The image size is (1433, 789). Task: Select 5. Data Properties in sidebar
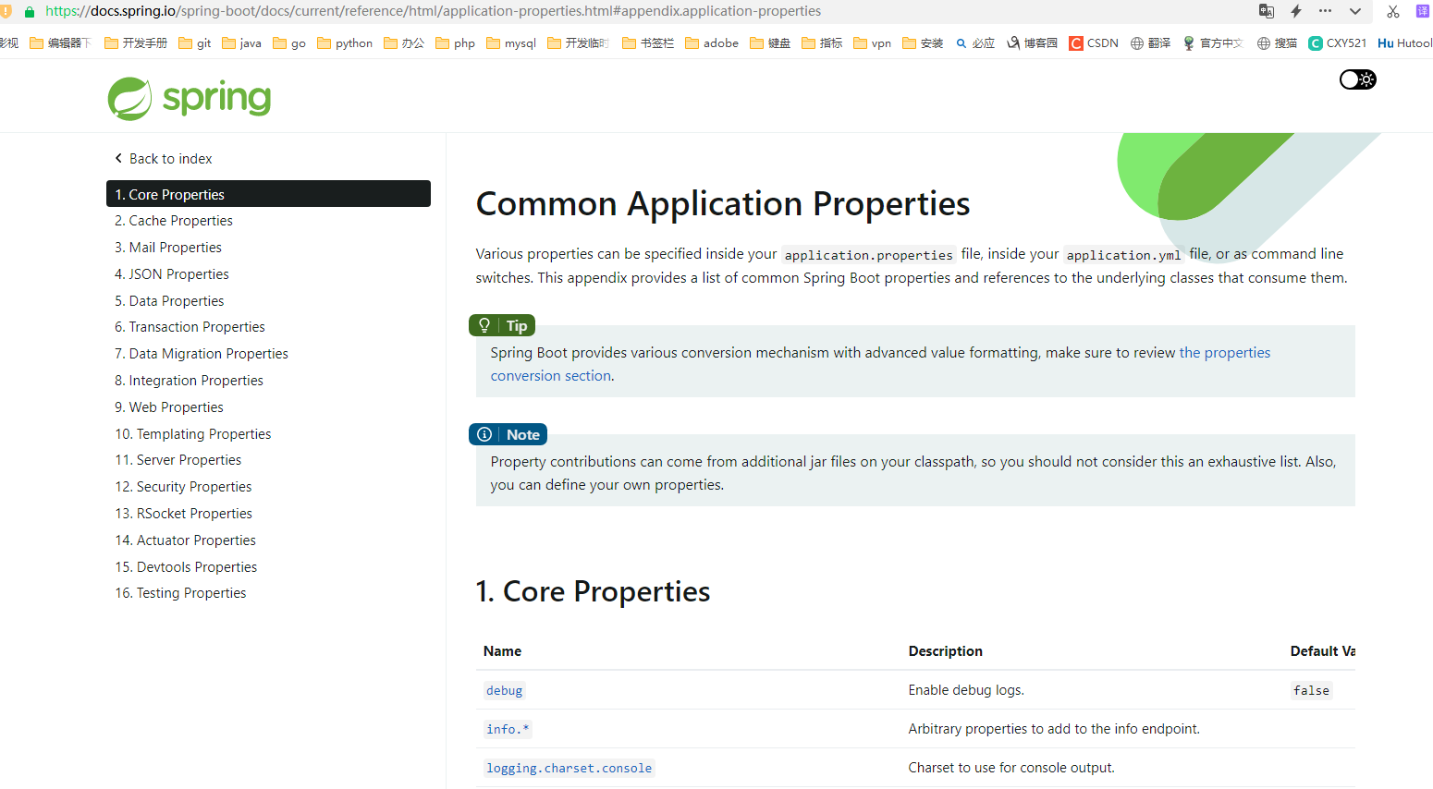[x=169, y=301]
